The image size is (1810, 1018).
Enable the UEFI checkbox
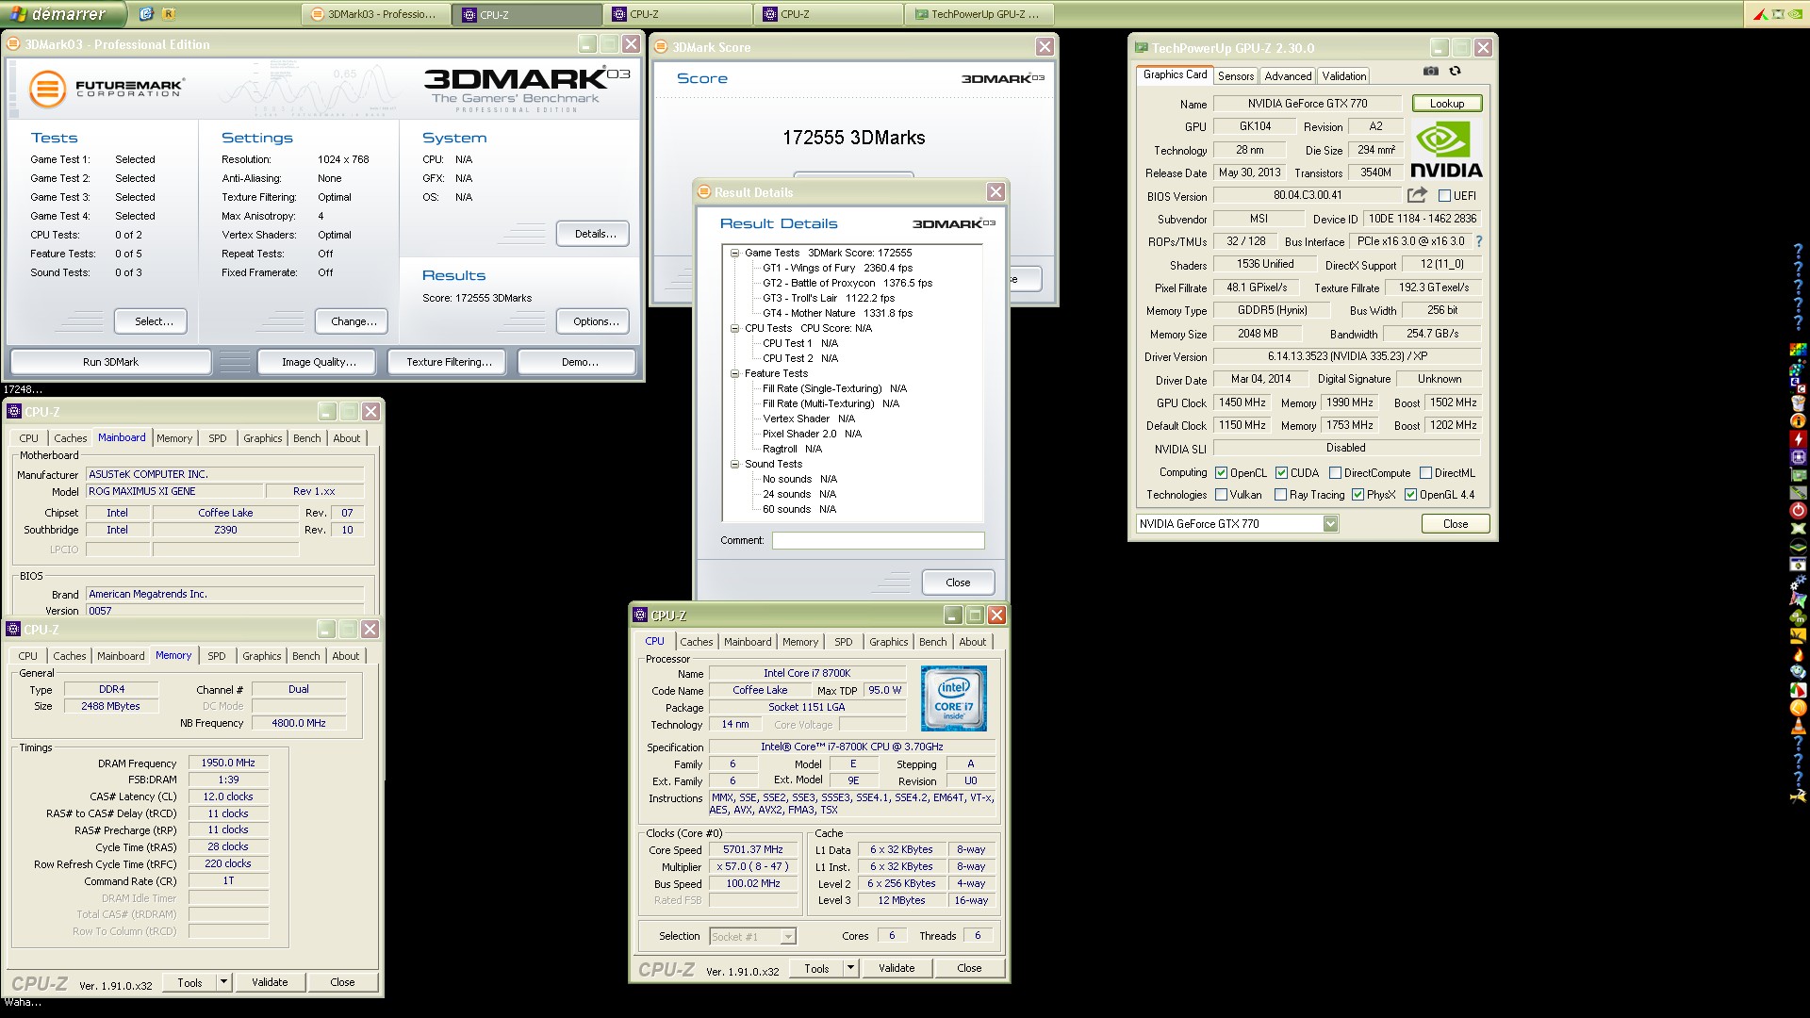[x=1444, y=195]
